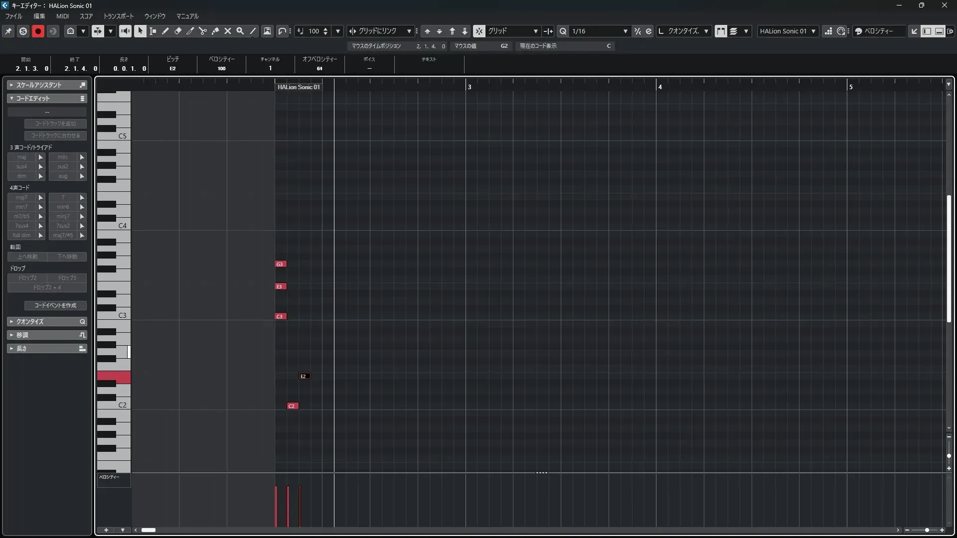
Task: Select the Line tool
Action: tap(253, 31)
